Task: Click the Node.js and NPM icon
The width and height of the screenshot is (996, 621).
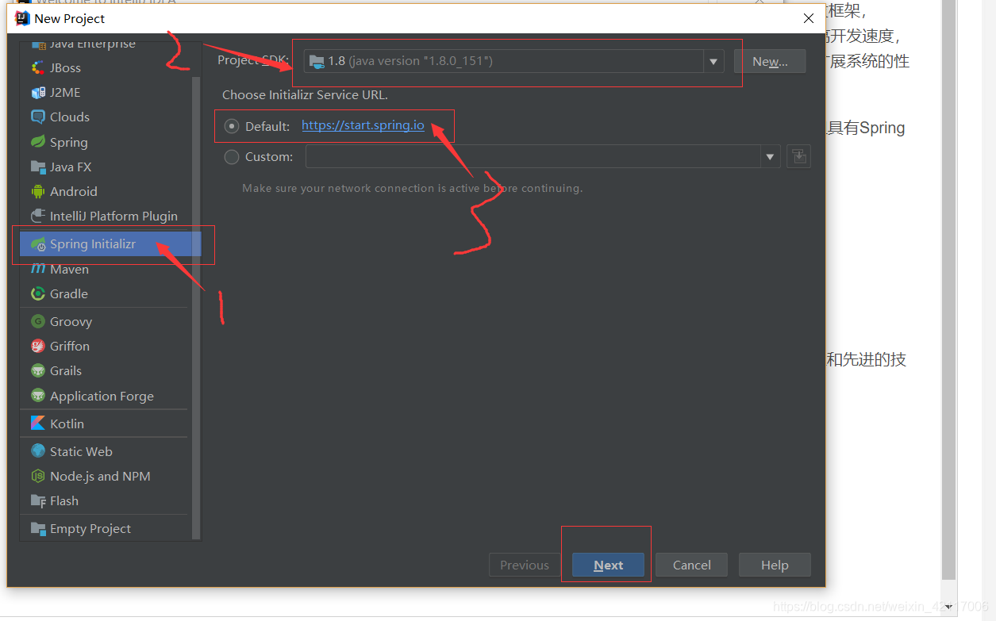Action: click(x=38, y=476)
